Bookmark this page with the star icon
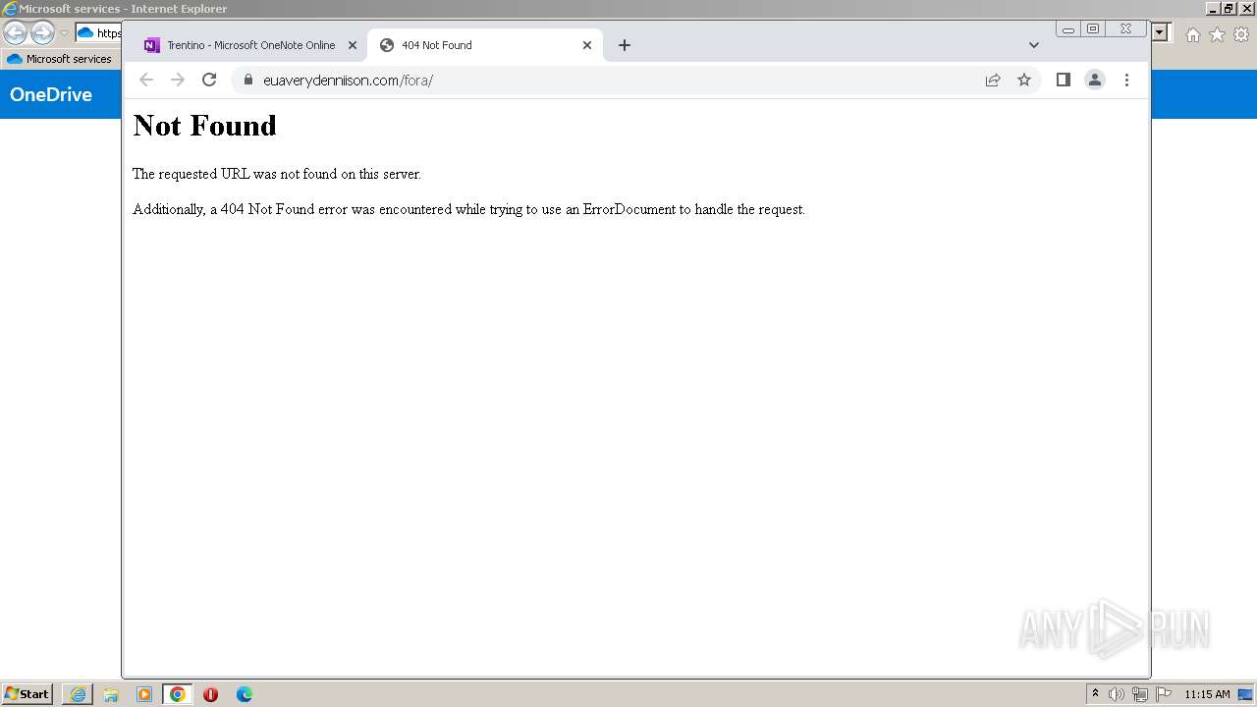The image size is (1257, 707). coord(1024,81)
